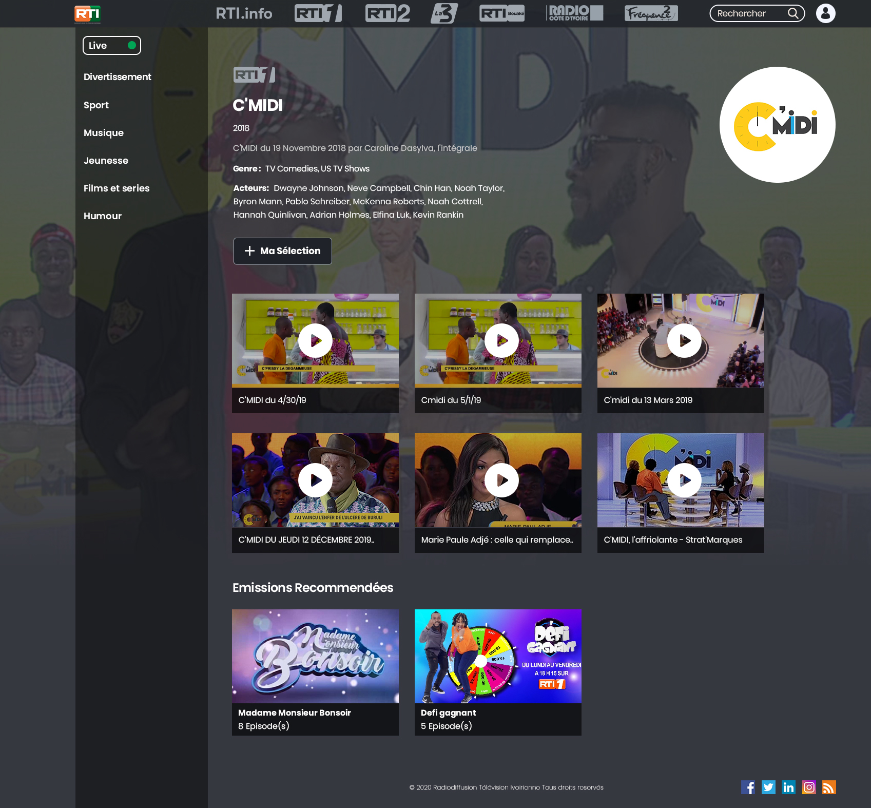Image resolution: width=871 pixels, height=808 pixels.
Task: Open the Humour category
Action: coord(103,216)
